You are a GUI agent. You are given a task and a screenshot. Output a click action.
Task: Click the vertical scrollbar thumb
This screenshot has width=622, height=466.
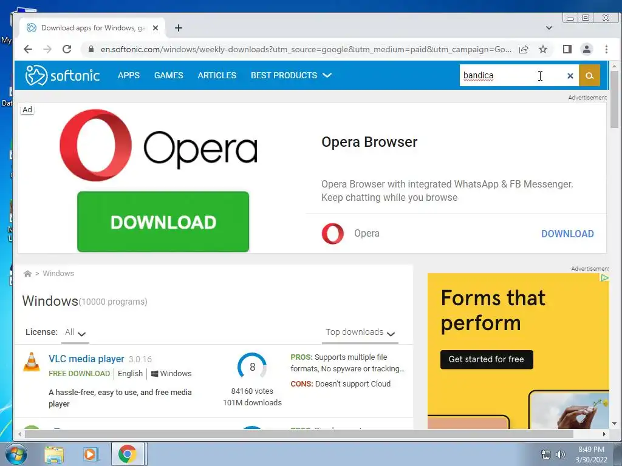point(614,100)
